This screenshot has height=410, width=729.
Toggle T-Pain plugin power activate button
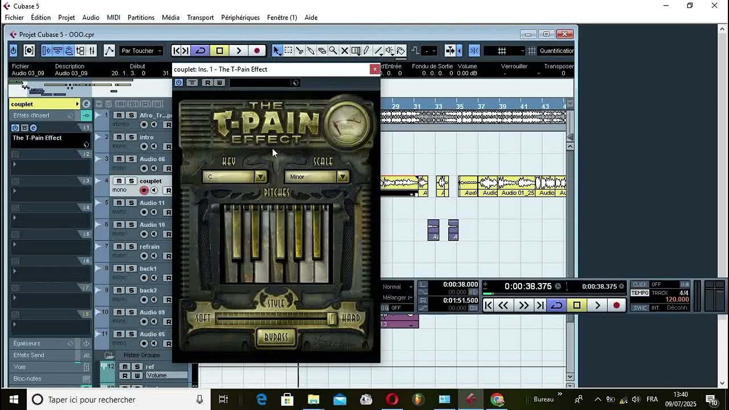pos(179,83)
